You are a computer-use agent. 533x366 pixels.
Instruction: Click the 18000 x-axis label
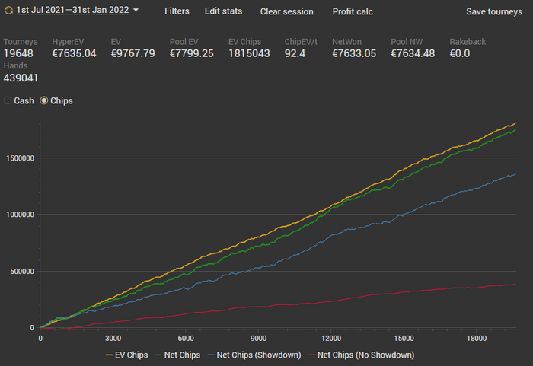point(477,339)
